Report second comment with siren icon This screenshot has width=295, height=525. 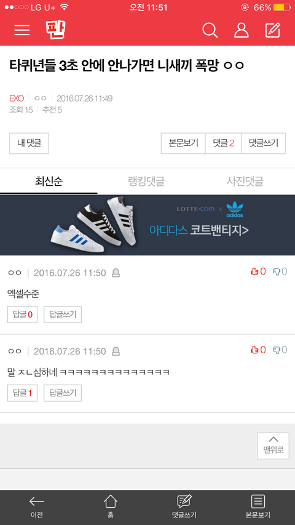[x=116, y=351]
